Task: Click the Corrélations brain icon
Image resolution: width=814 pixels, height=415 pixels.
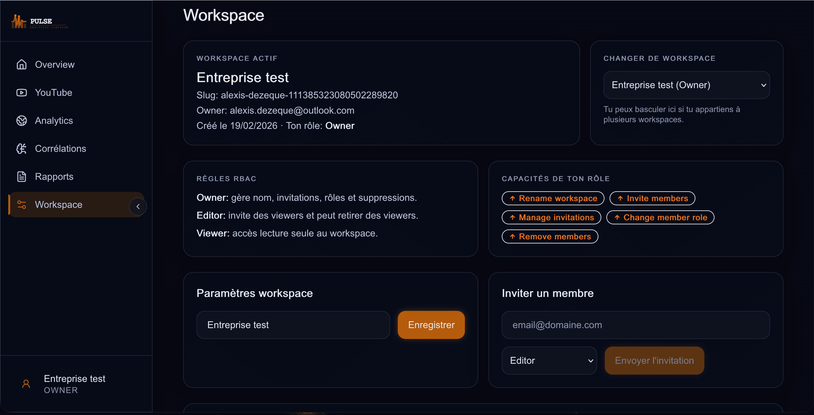Action: click(x=22, y=149)
